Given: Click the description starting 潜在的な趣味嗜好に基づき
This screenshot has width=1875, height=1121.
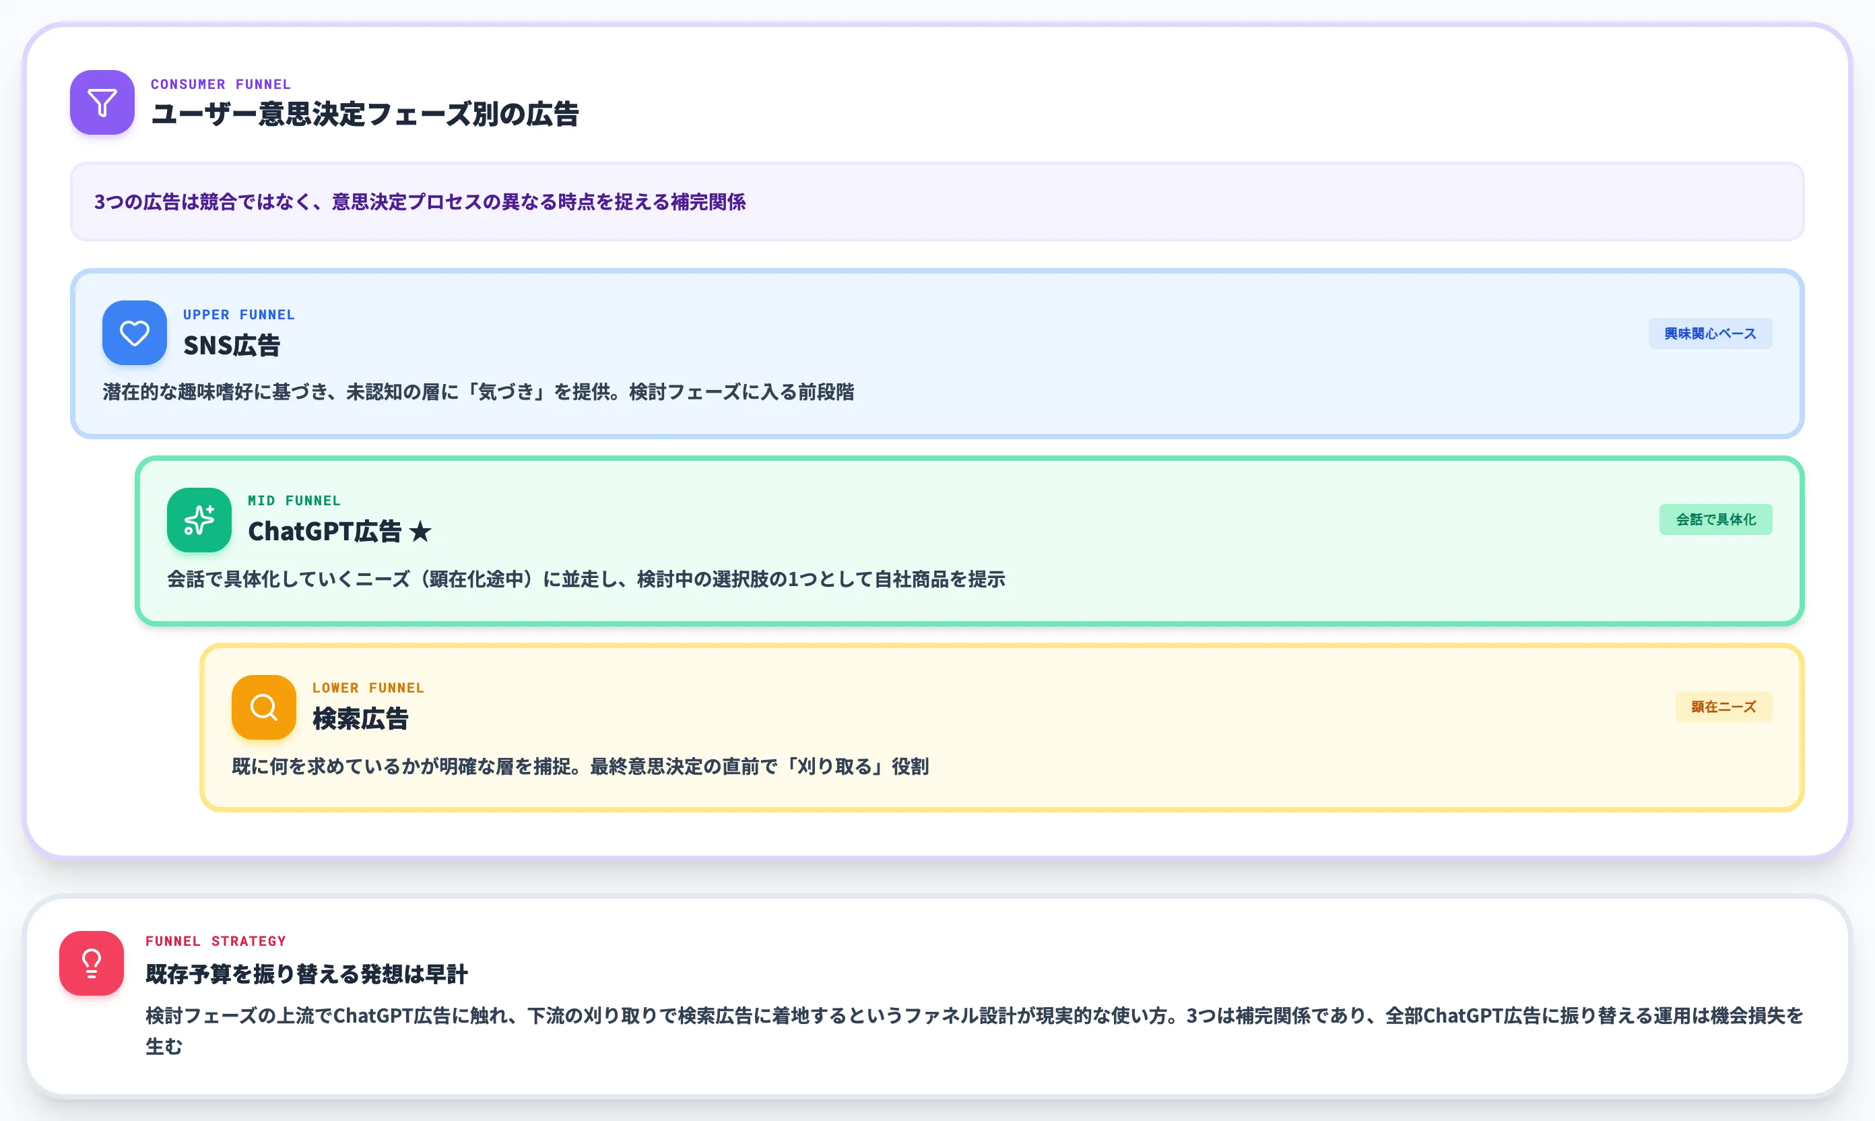Looking at the screenshot, I should (479, 392).
